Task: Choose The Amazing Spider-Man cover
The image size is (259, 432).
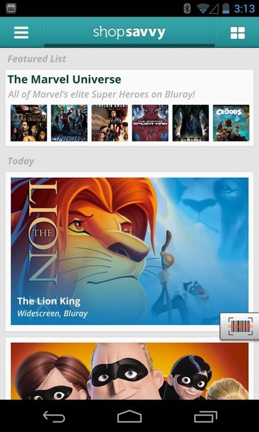Action: (x=150, y=123)
